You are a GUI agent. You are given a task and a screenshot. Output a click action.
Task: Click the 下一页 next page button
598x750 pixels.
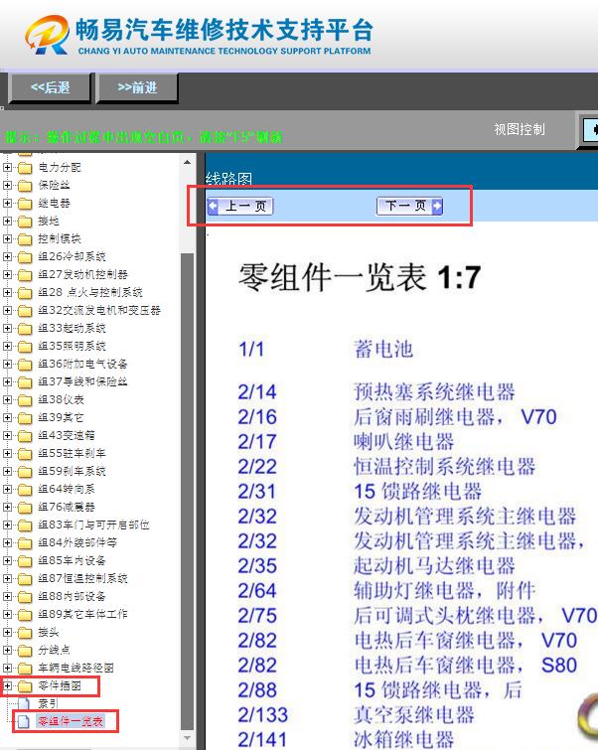coord(410,206)
